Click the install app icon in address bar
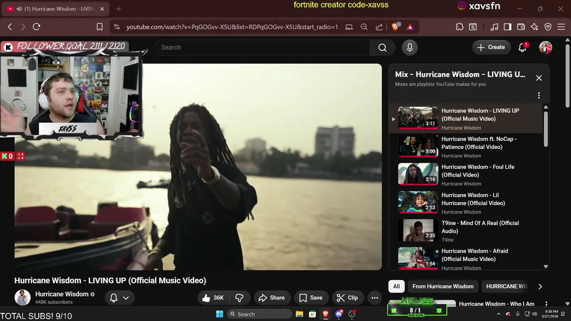The width and height of the screenshot is (571, 321). (x=349, y=27)
